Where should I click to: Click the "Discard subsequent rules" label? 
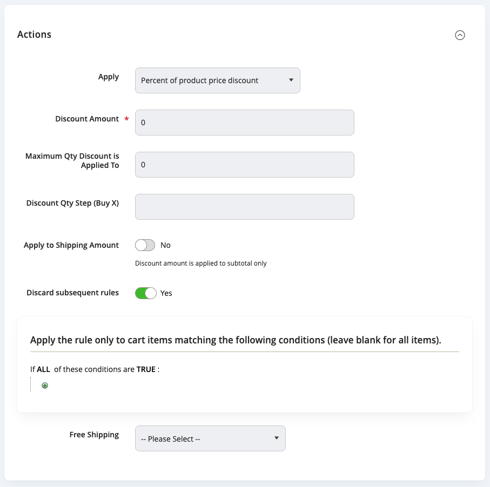click(72, 293)
